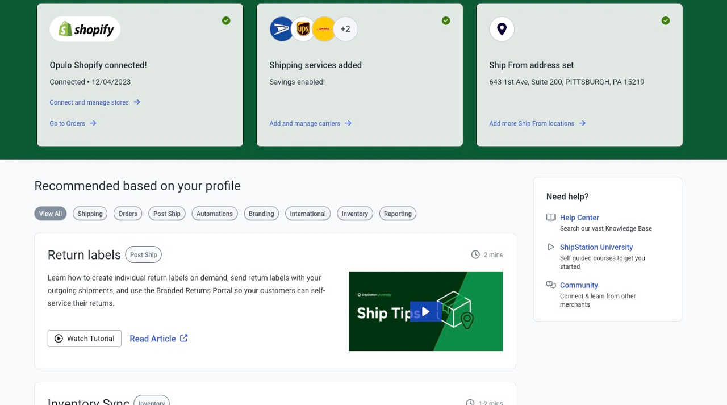Show International recommendations
The width and height of the screenshot is (727, 405).
(308, 214)
